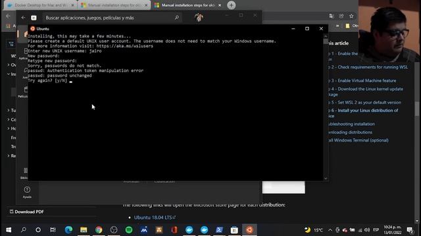The image size is (421, 236).
Task: Expand the 'Re' tree item chevron in docs sidebar
Action: coord(9,156)
